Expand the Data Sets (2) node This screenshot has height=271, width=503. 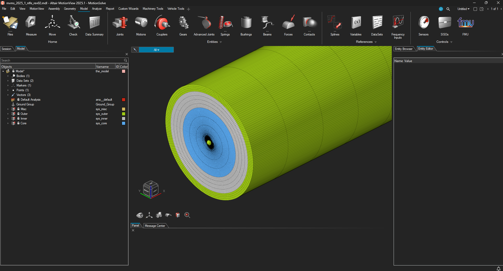pos(8,81)
